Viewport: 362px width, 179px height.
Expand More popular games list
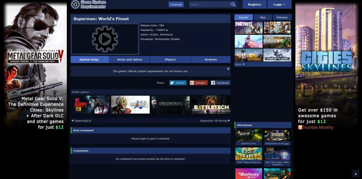(x=240, y=64)
